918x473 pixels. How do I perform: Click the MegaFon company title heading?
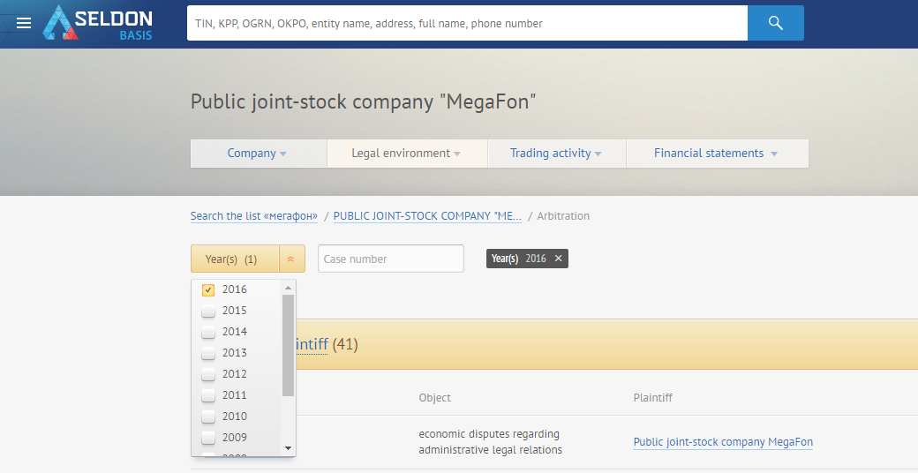[x=364, y=101]
